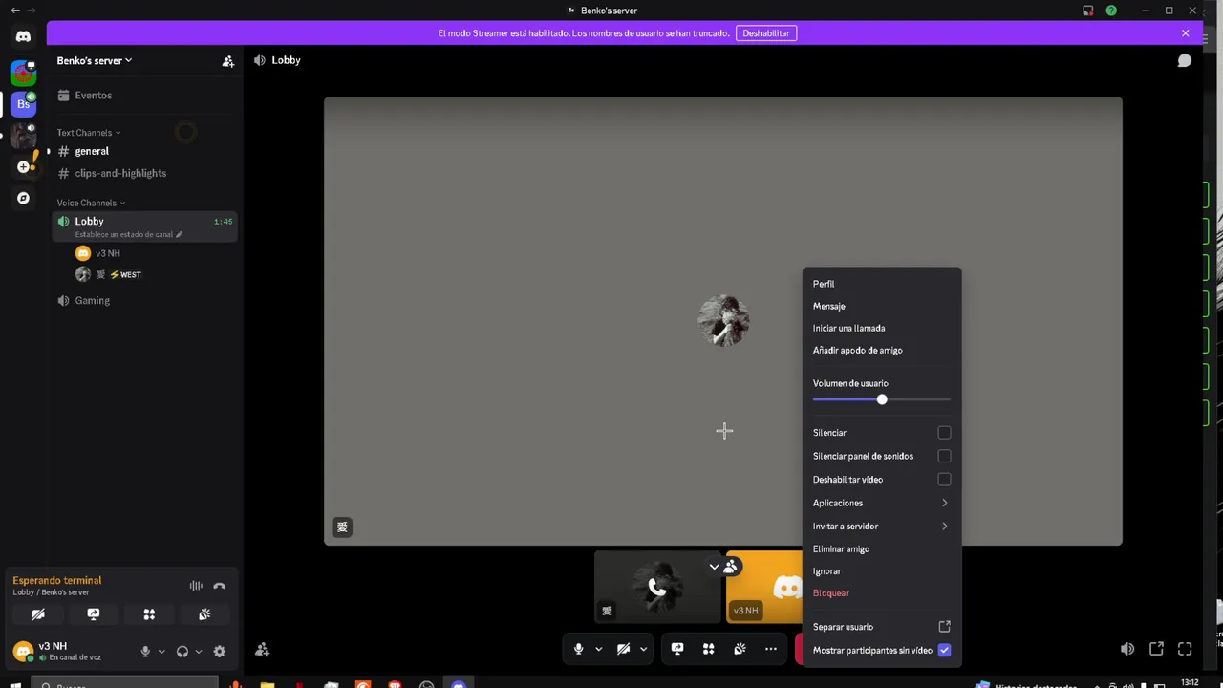
Task: Choose Separar usuario option
Action: [881, 627]
